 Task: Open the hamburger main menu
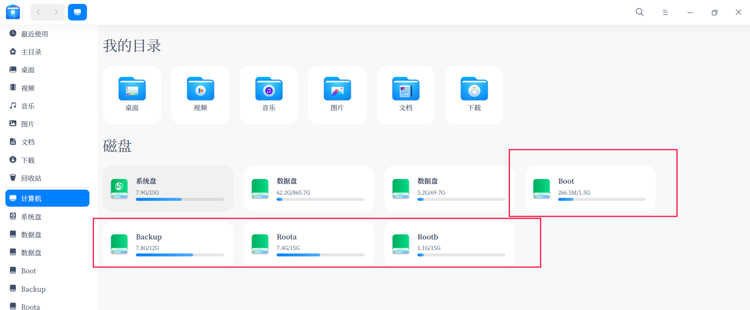[x=665, y=12]
